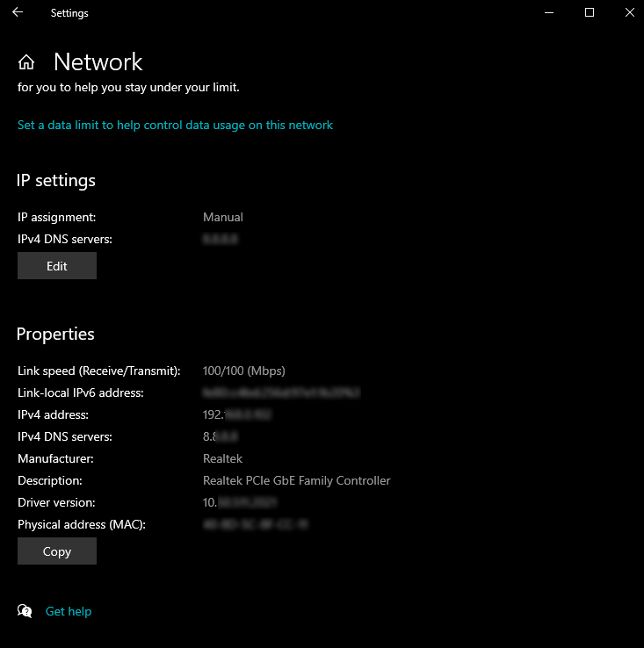644x648 pixels.
Task: Minimize the Settings window
Action: (x=548, y=12)
